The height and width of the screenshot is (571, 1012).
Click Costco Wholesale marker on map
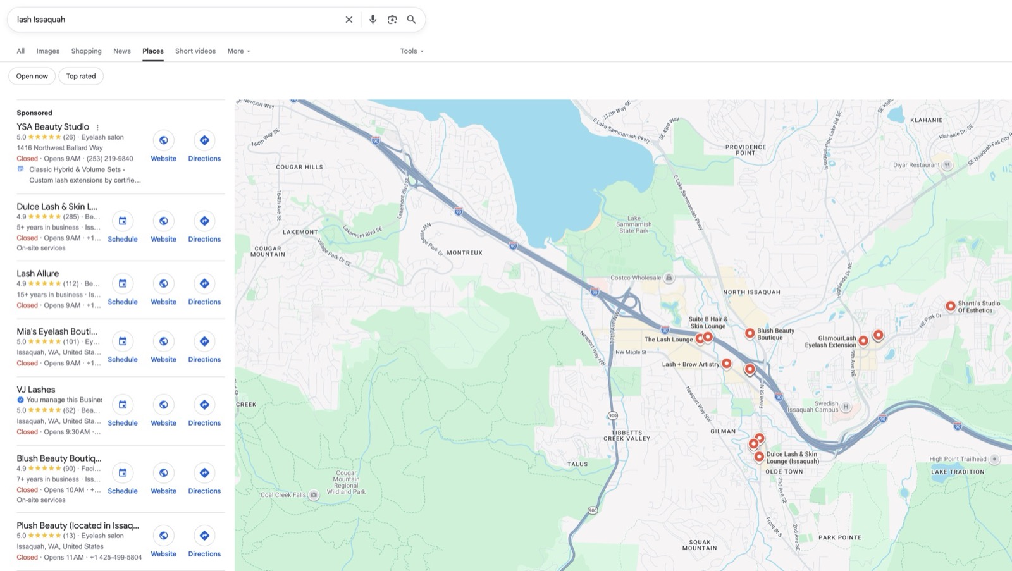669,278
